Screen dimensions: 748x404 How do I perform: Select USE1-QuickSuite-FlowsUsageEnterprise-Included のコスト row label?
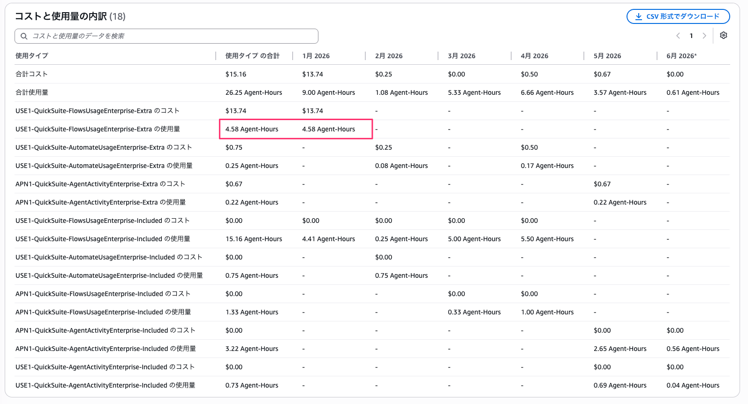tap(103, 221)
